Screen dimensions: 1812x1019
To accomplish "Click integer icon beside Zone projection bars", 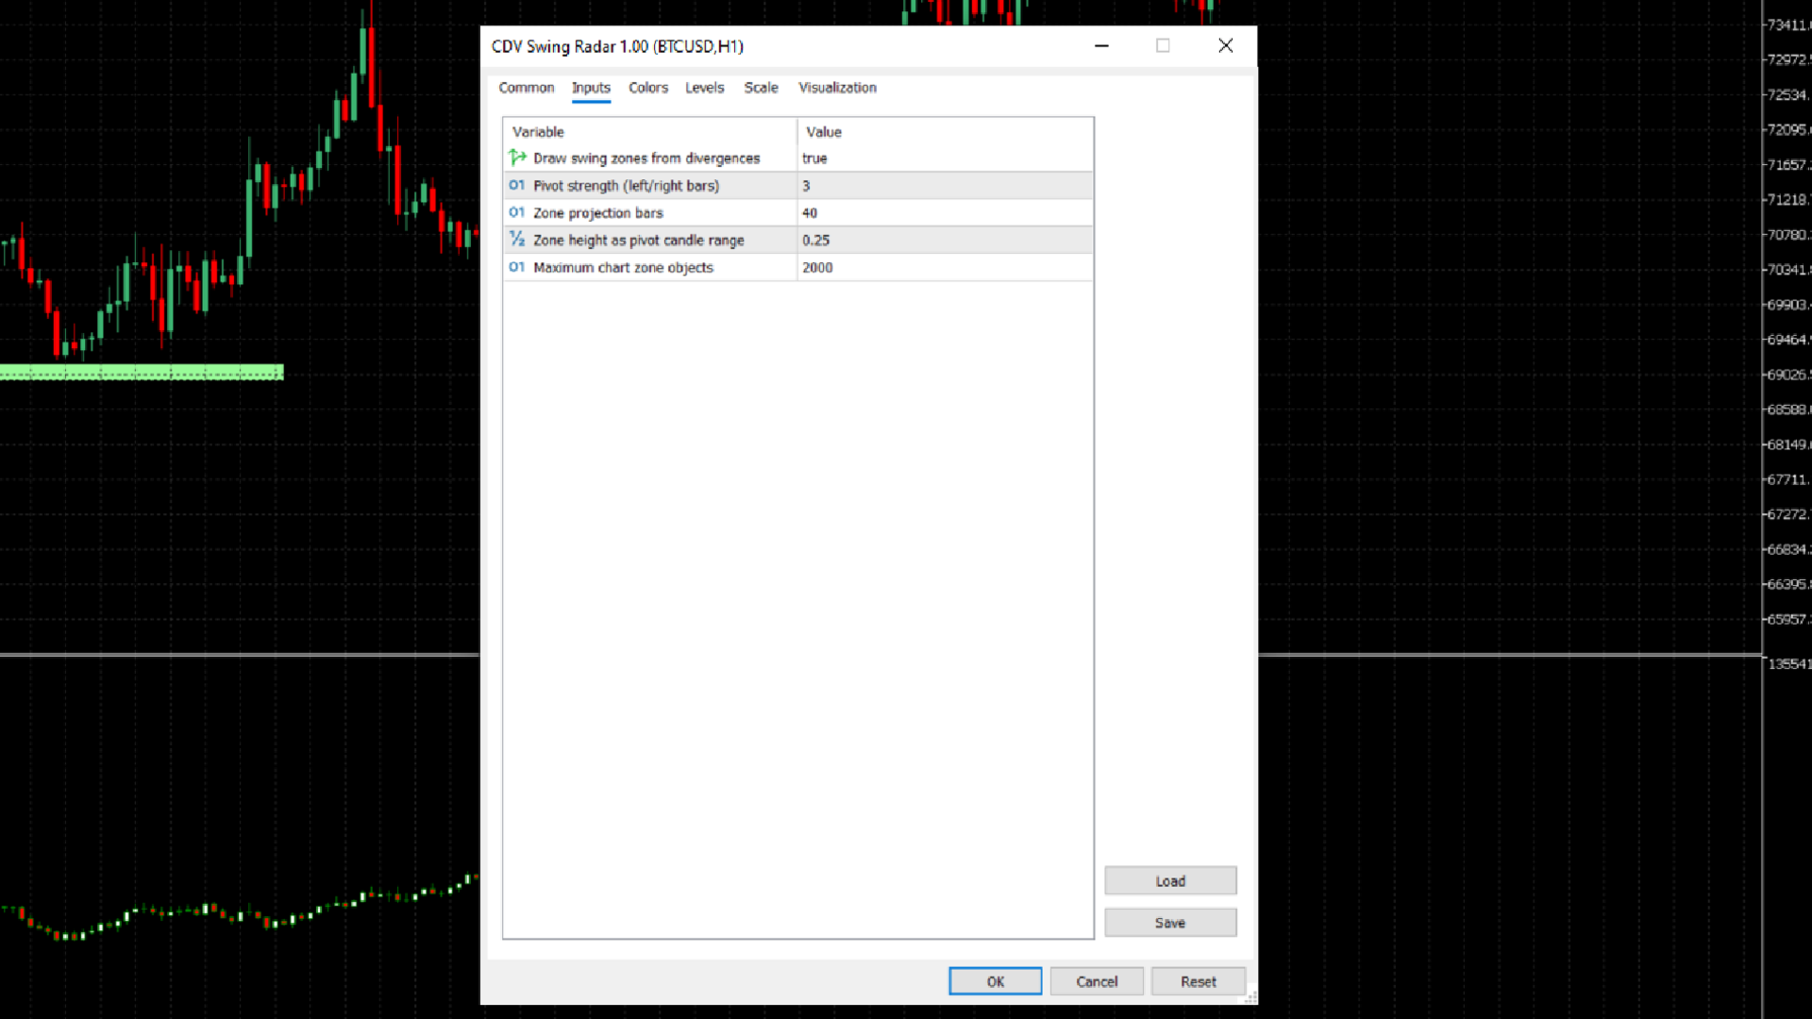I will [x=516, y=213].
